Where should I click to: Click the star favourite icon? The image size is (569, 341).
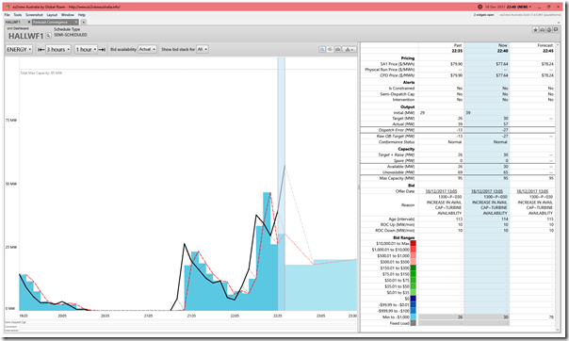(535, 30)
